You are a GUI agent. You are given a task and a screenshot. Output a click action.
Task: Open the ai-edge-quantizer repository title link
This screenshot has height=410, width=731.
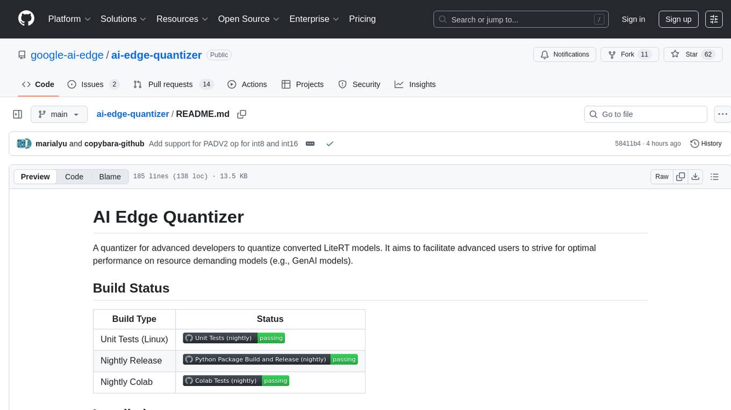click(x=156, y=55)
